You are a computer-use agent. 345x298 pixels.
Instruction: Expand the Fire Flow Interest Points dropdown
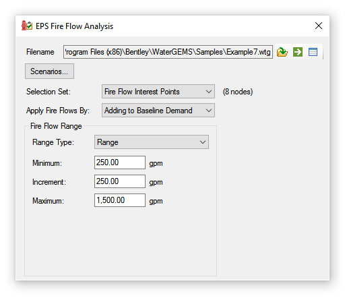tap(158, 92)
